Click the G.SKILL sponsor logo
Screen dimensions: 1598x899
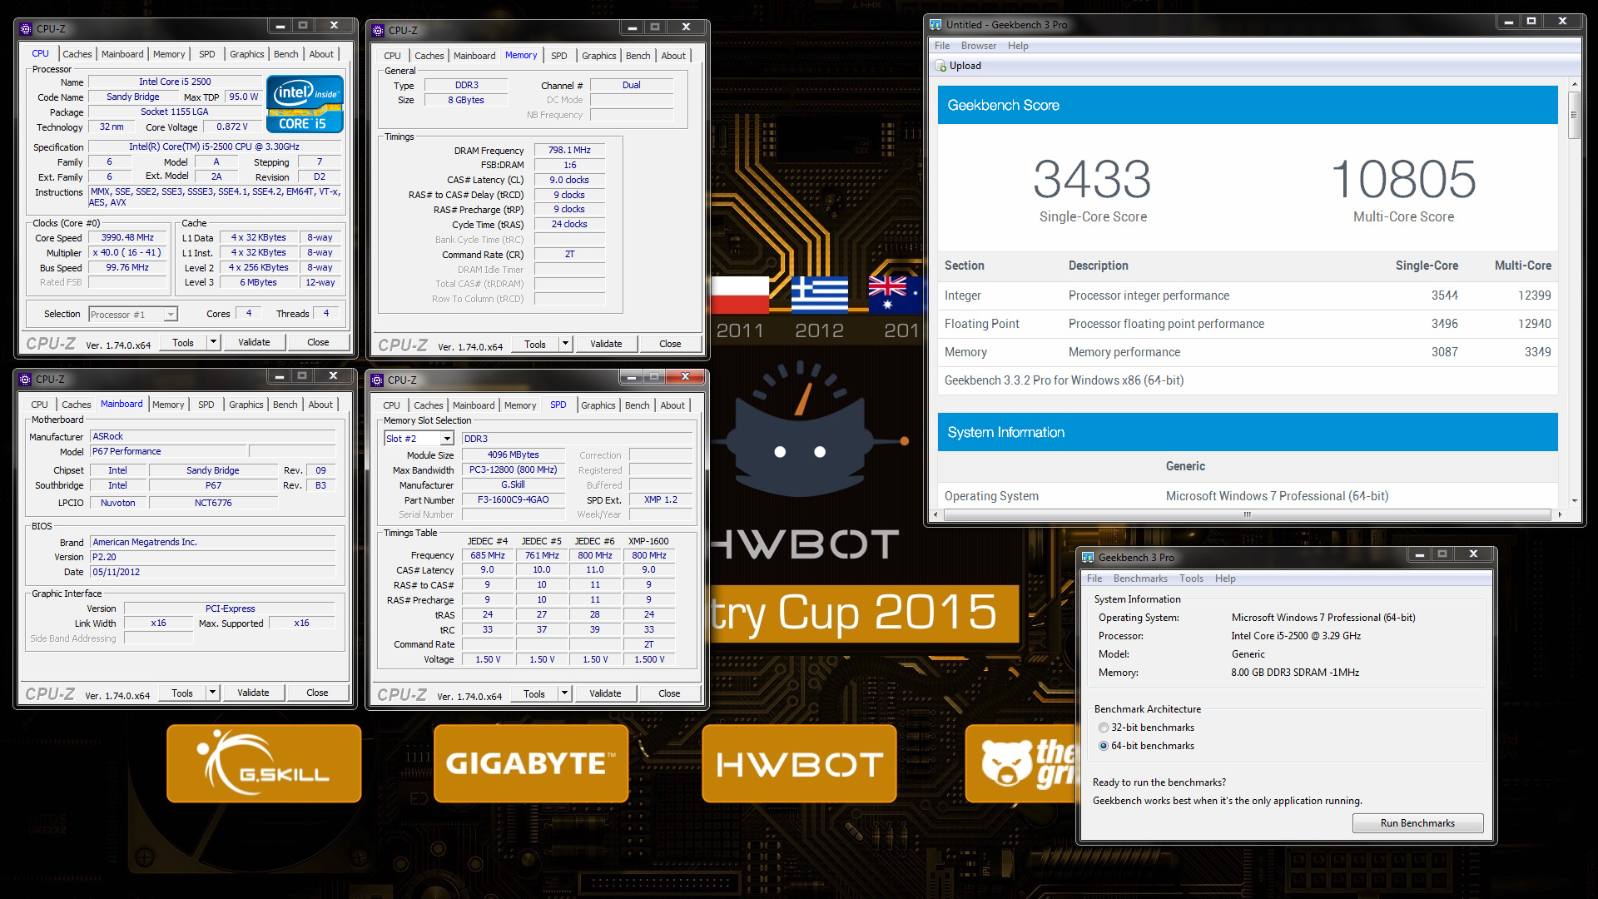pyautogui.click(x=264, y=763)
